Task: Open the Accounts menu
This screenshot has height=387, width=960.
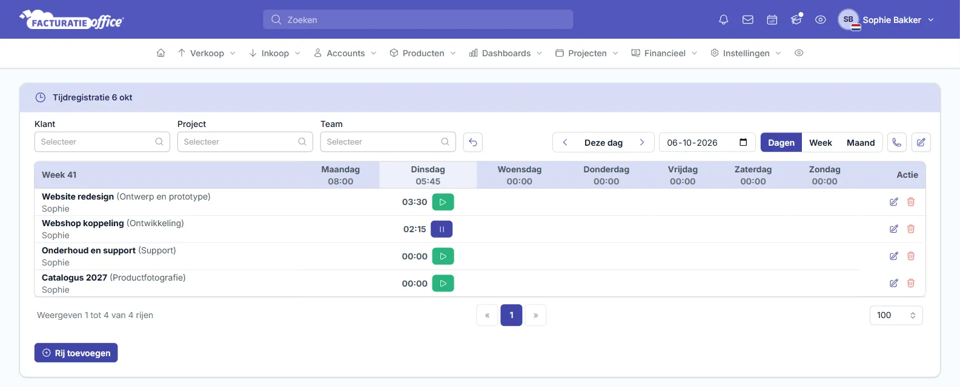Action: point(345,53)
